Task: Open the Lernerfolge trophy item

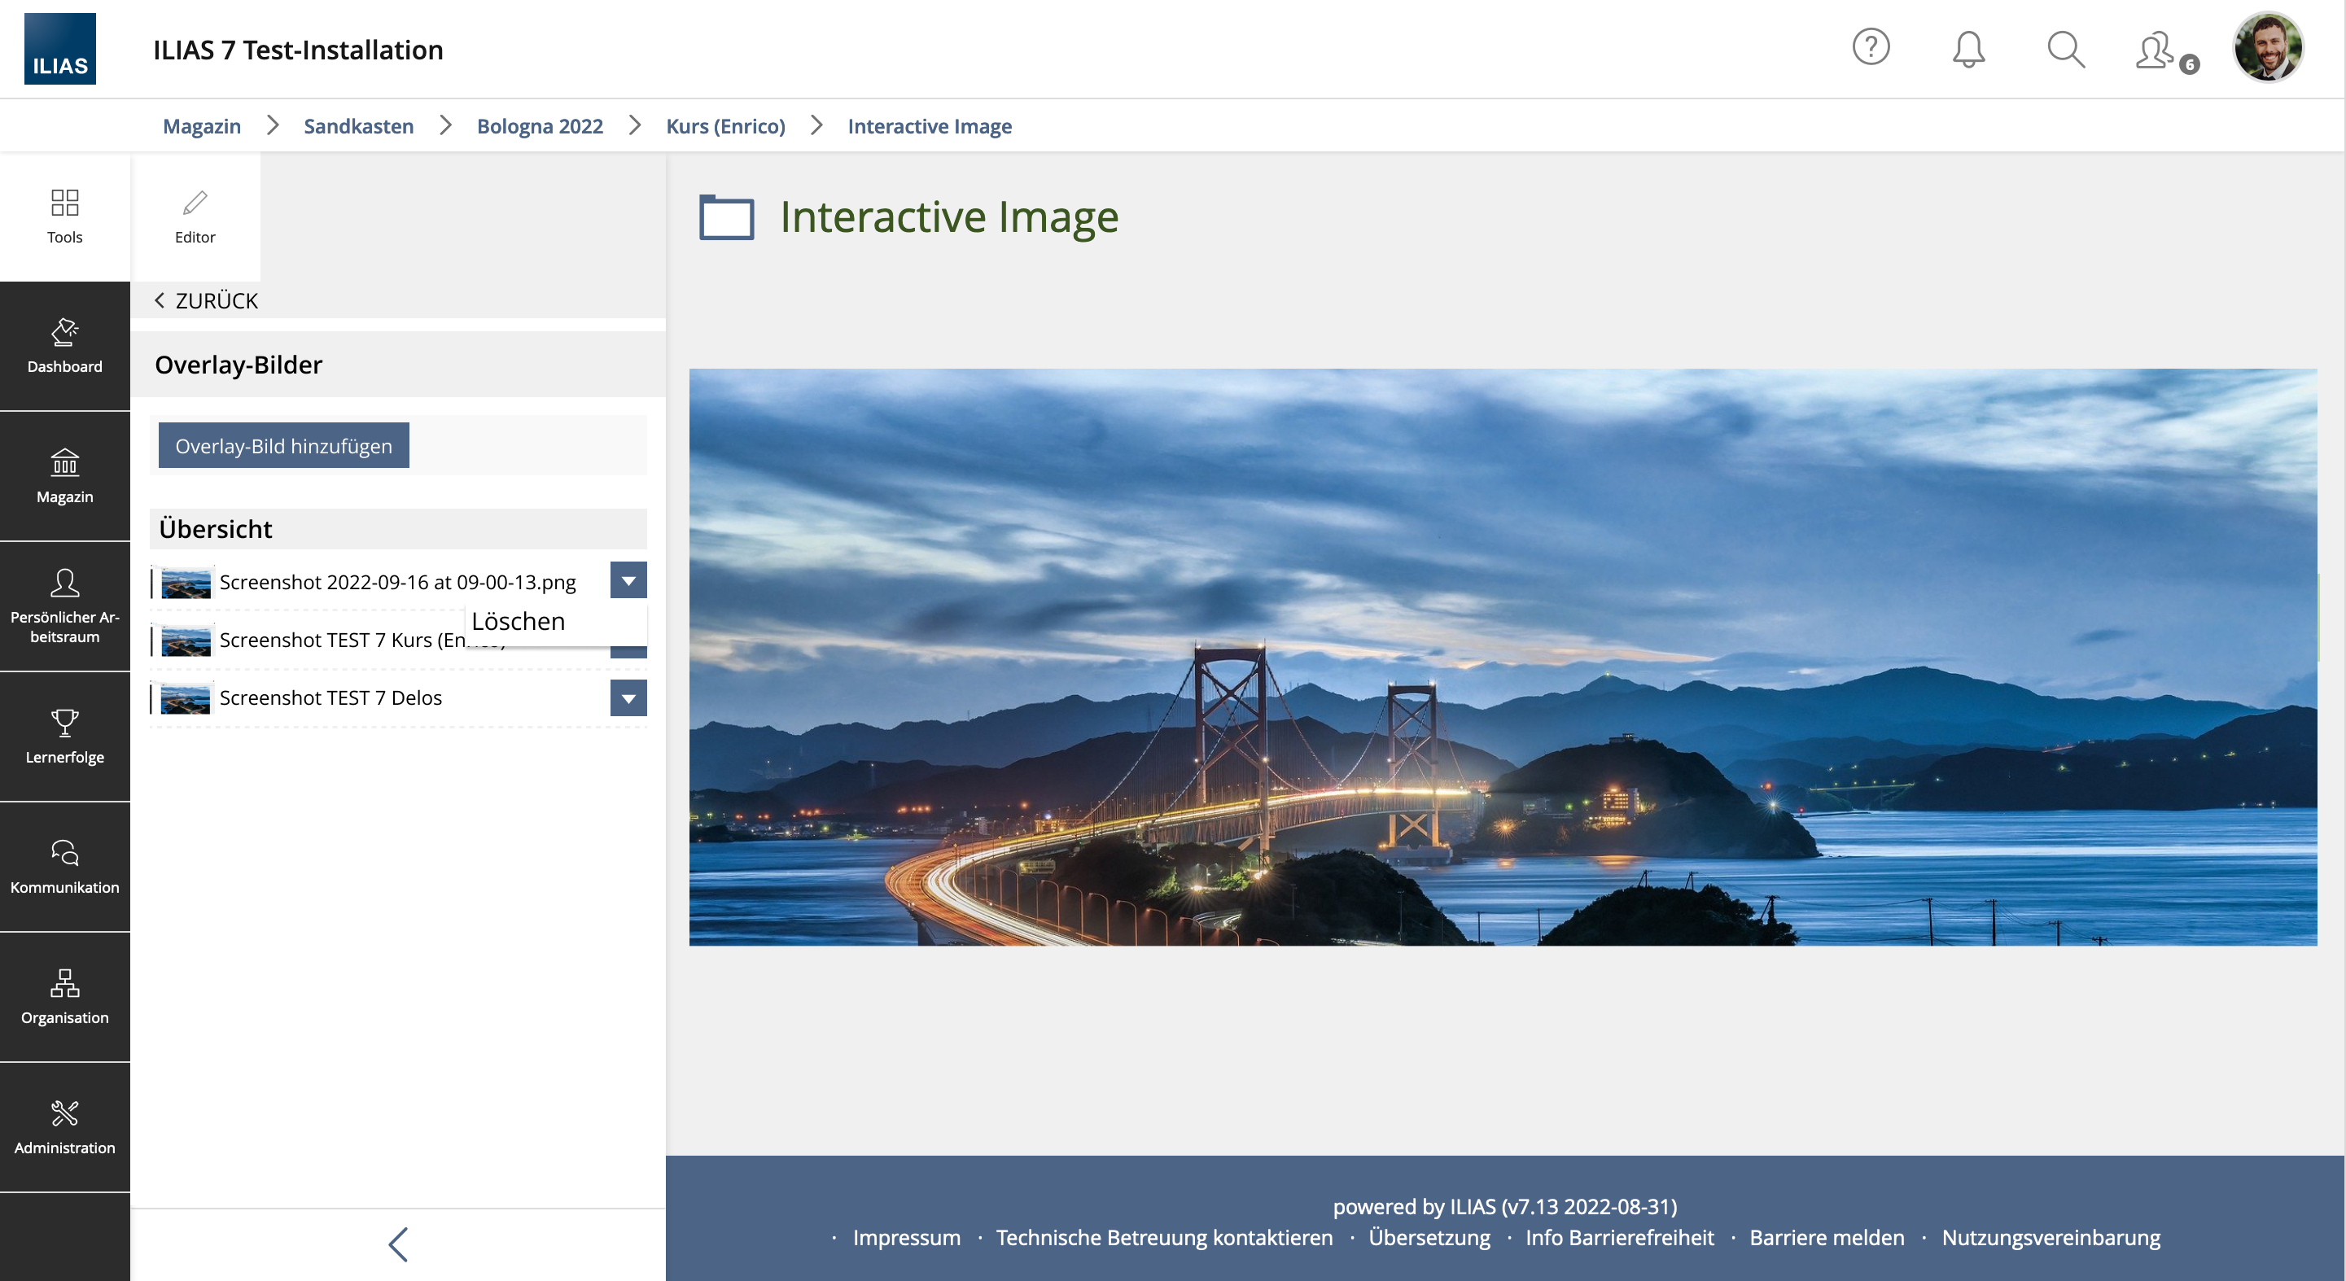Action: tap(64, 737)
